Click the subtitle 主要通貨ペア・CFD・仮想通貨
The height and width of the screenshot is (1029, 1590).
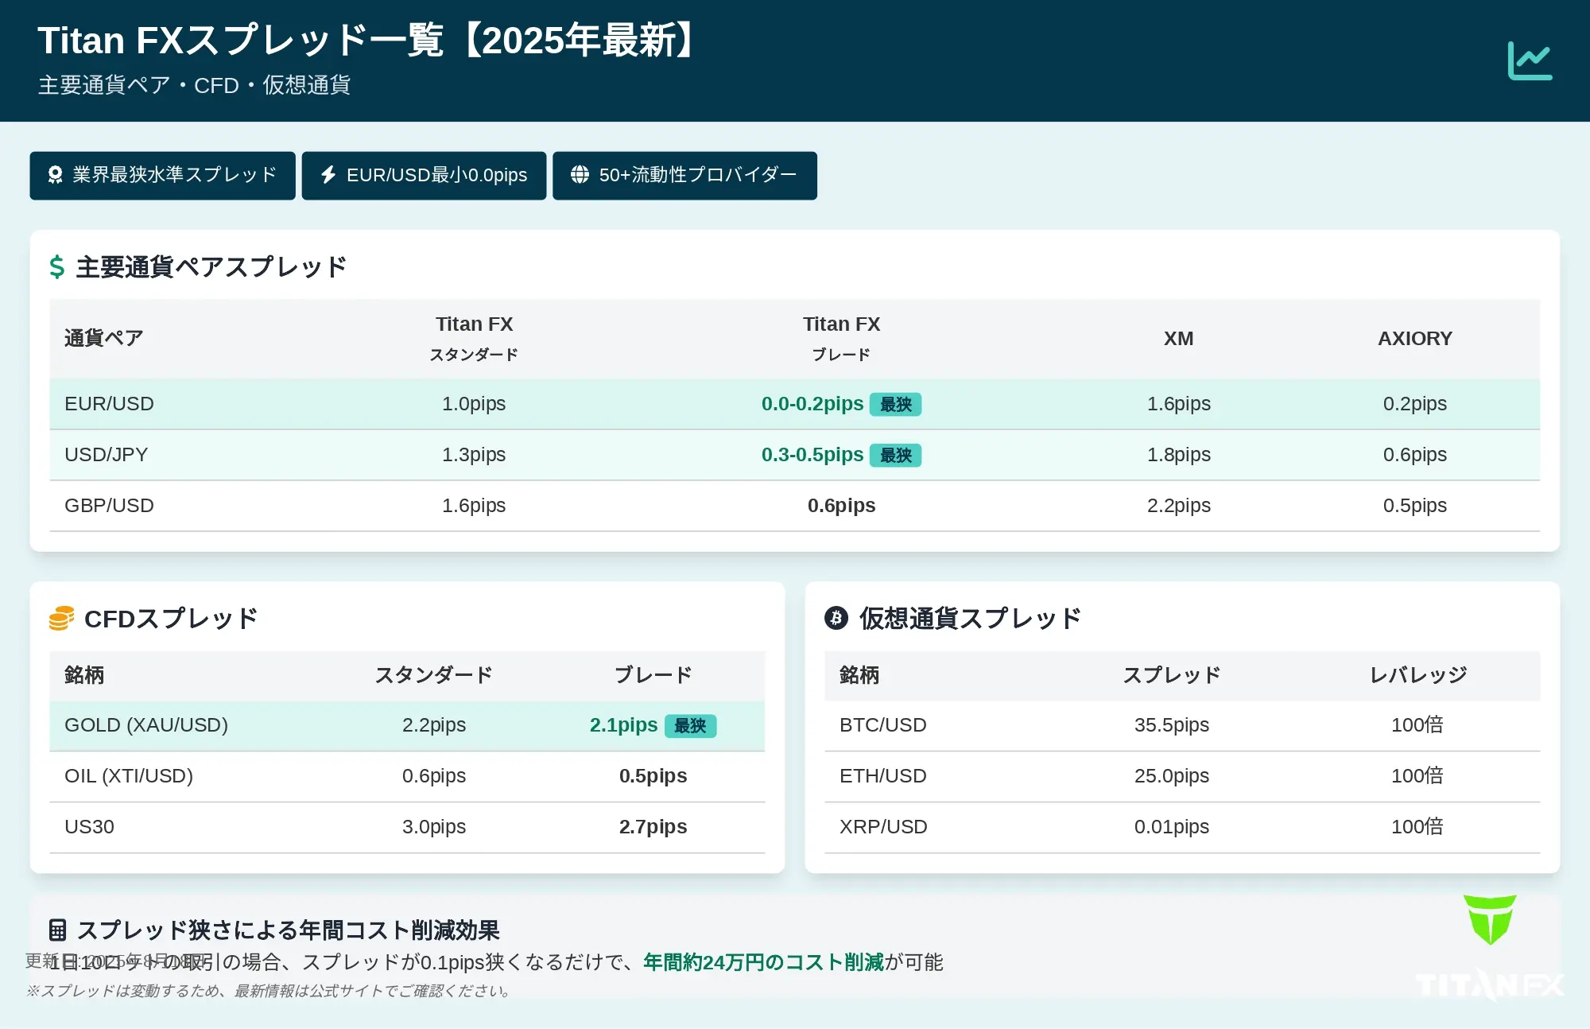click(195, 85)
